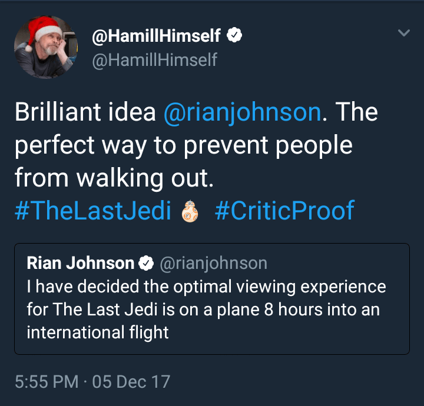This screenshot has height=406, width=424.
Task: Click Rian Johnson's verified badge in quoted tweet
Action: pos(145,264)
